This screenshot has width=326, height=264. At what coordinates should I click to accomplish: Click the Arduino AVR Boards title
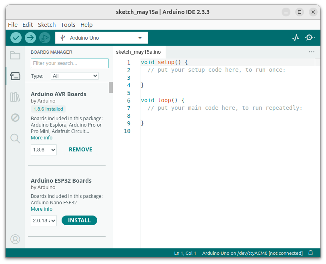[58, 94]
